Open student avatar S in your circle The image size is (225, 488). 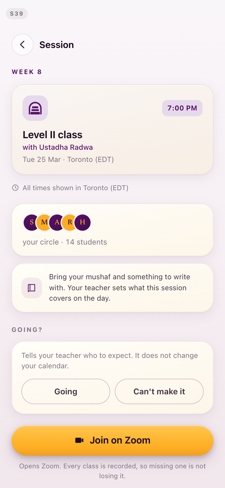(31, 222)
